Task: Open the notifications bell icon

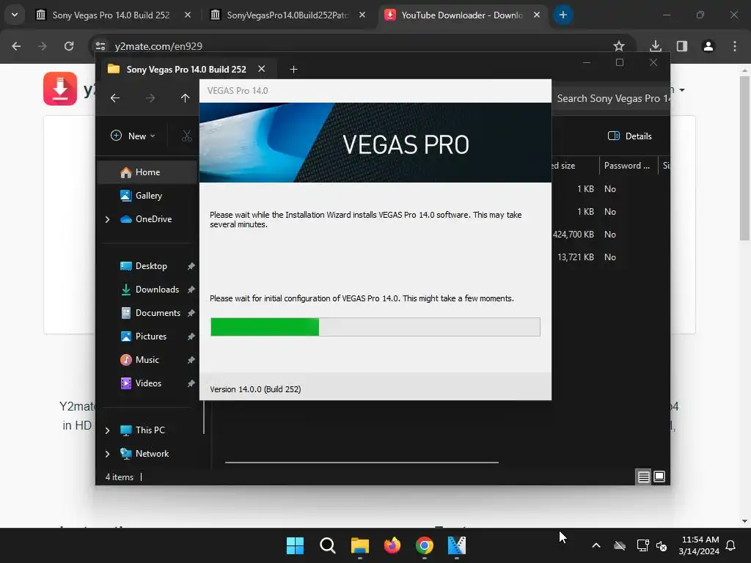Action: [x=731, y=545]
